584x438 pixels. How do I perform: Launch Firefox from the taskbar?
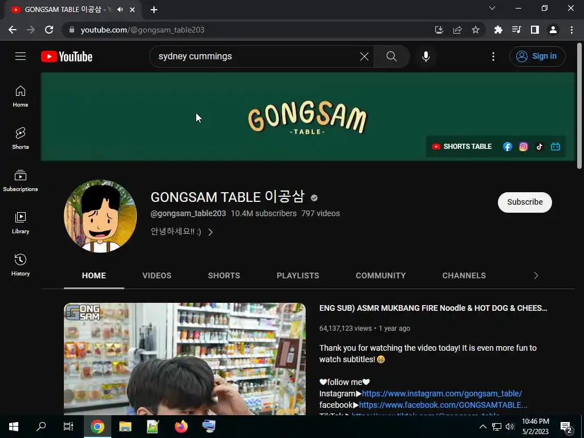(181, 427)
